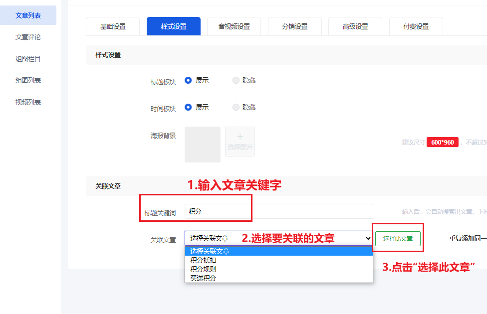This screenshot has height=314, width=487.
Task: Click the 选择图片 poster background picker
Action: pyautogui.click(x=240, y=142)
